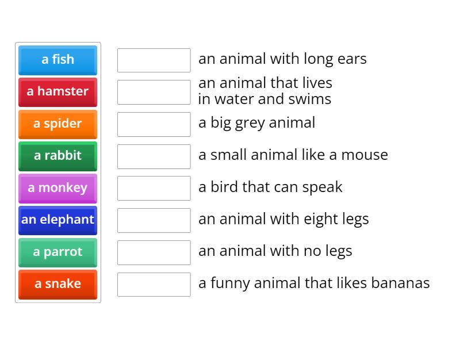
Task: Click the empty box next to 'a big grey animal'
Action: pos(154,124)
